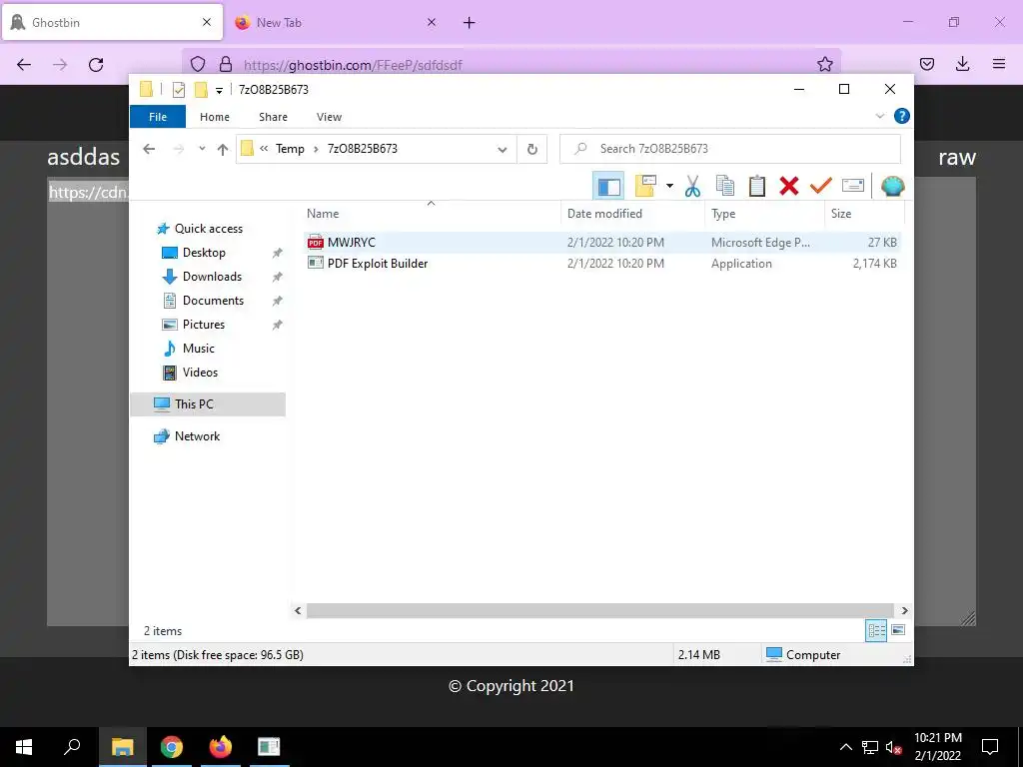Expand the address bar history dropdown
The height and width of the screenshot is (767, 1023).
(503, 150)
